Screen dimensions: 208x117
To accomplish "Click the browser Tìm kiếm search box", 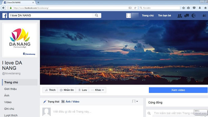I will click(160, 8).
